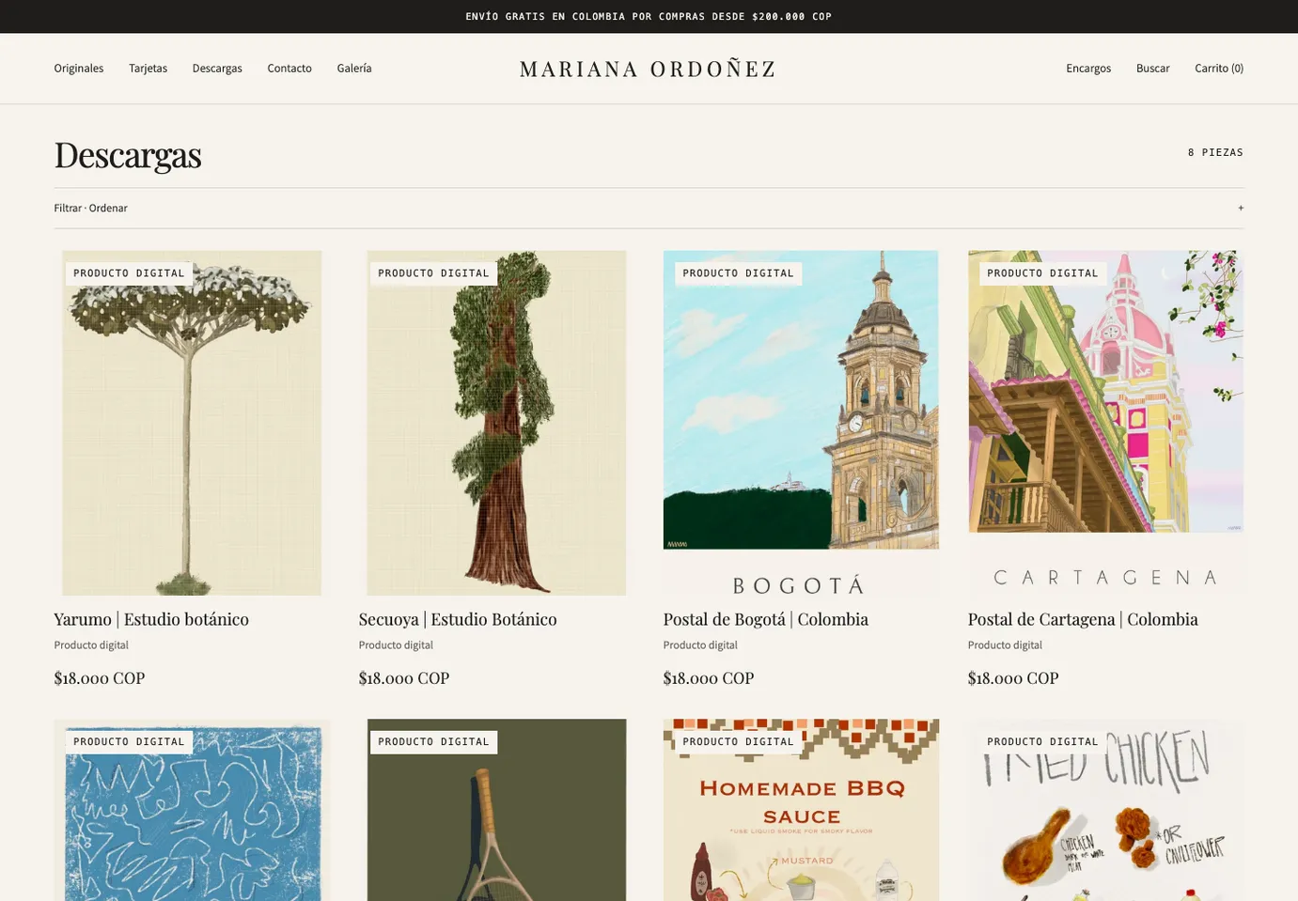
Task: Click the Descargas page heading
Action: [128, 154]
